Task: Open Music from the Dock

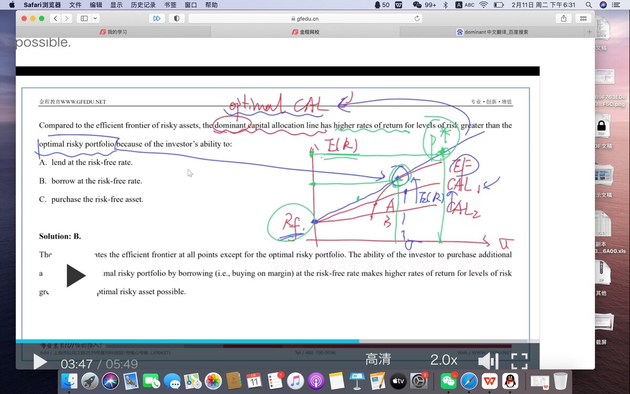Action: 296,380
